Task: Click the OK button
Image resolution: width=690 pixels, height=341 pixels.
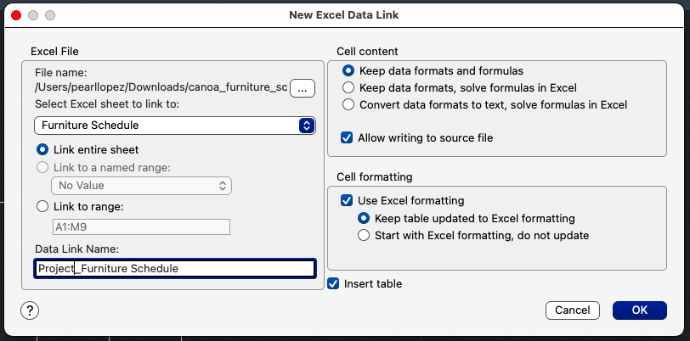Action: [639, 310]
